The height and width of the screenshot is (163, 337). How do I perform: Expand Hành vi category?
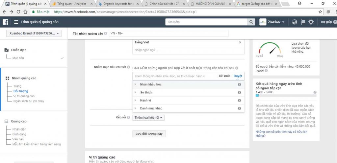coord(135,100)
